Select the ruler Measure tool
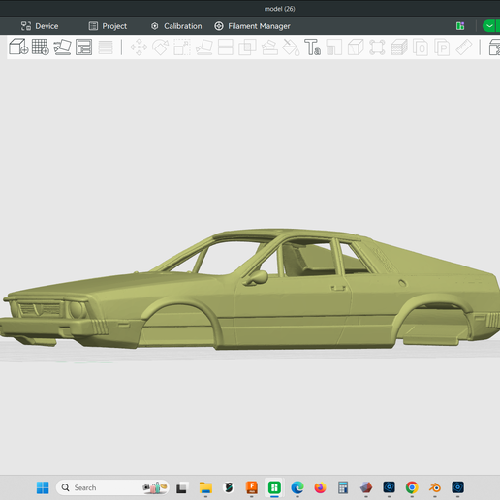 coord(464,47)
